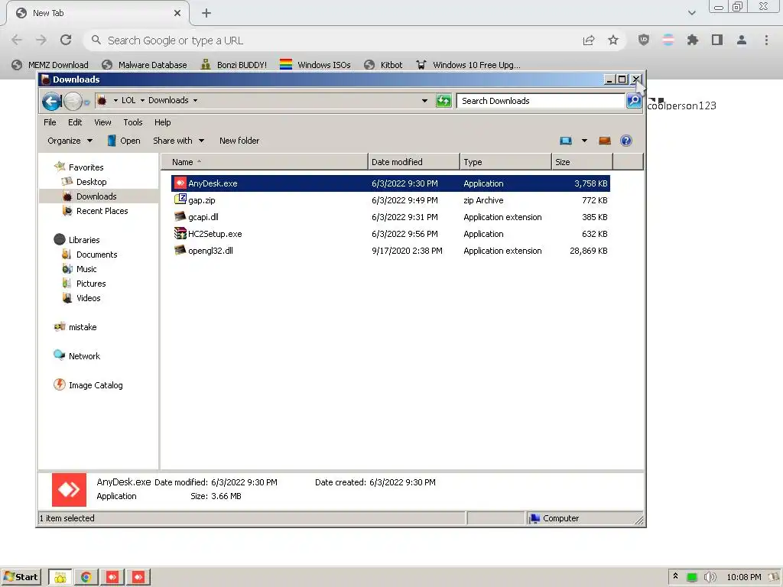Toggle Chrome side panel icon
Screen dimensions: 783x587
pyautogui.click(x=717, y=40)
